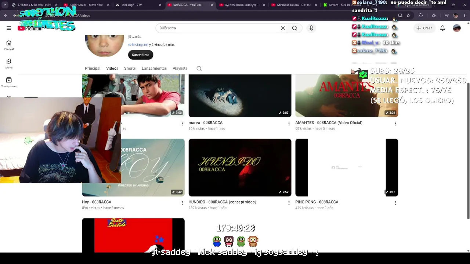470x264 pixels.
Task: Open the Playlists channel tab
Action: pyautogui.click(x=180, y=69)
